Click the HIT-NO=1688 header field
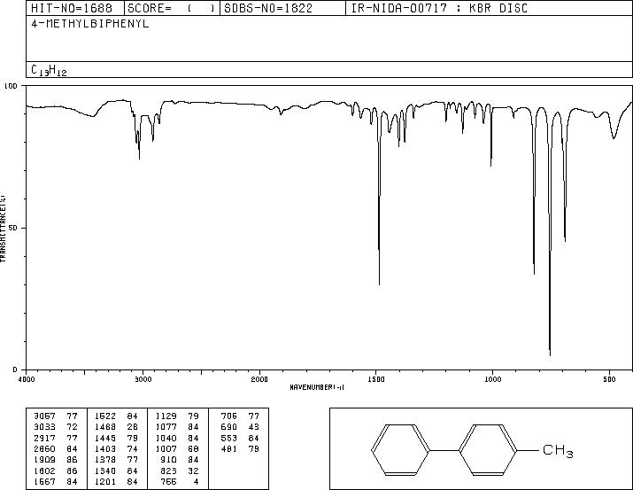 tap(74, 8)
